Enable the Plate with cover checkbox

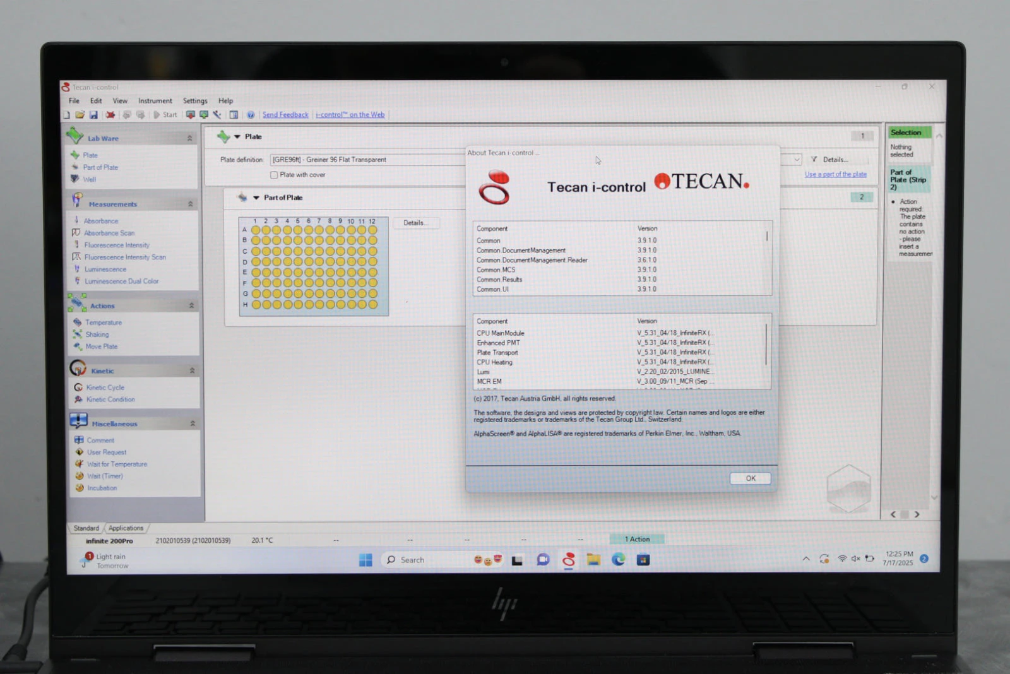click(274, 175)
